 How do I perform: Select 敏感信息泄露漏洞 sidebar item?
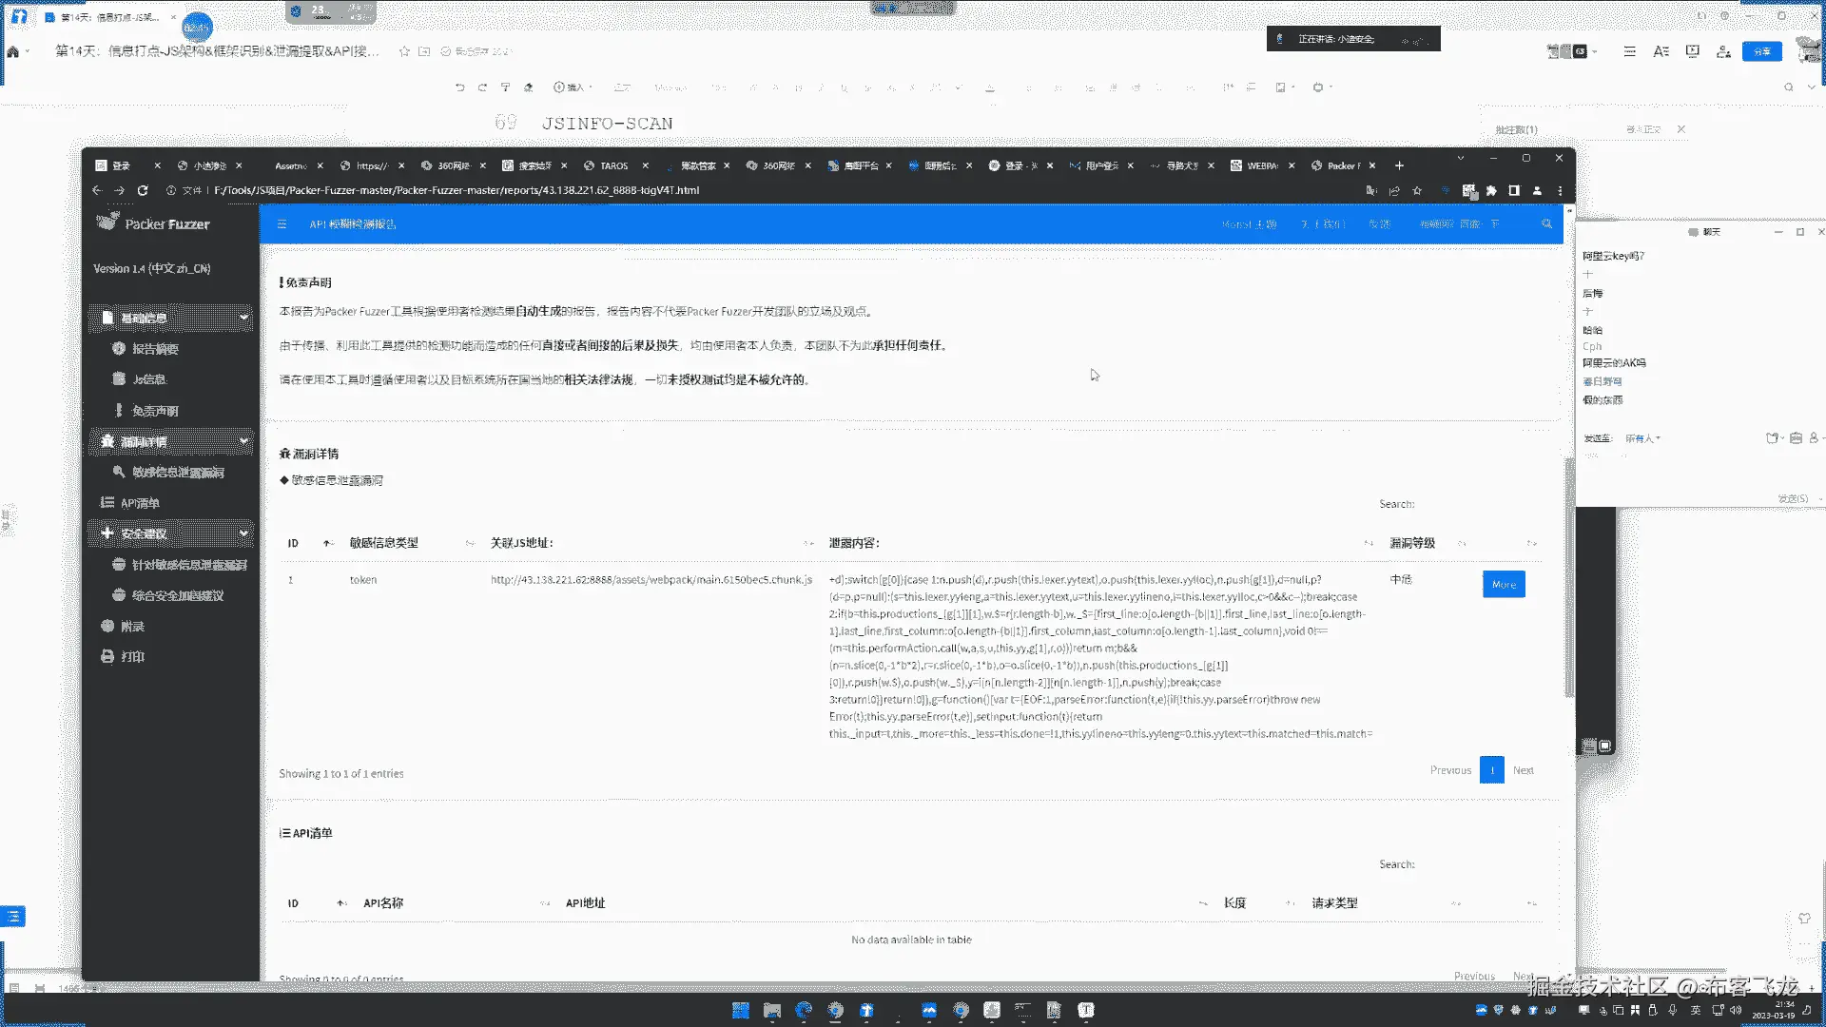pyautogui.click(x=178, y=473)
